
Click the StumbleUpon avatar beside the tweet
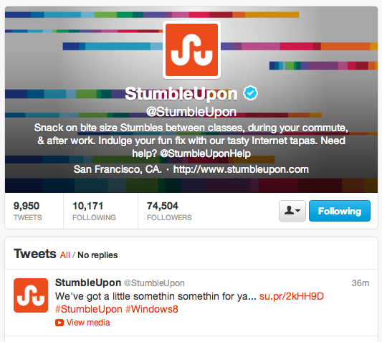(31, 295)
